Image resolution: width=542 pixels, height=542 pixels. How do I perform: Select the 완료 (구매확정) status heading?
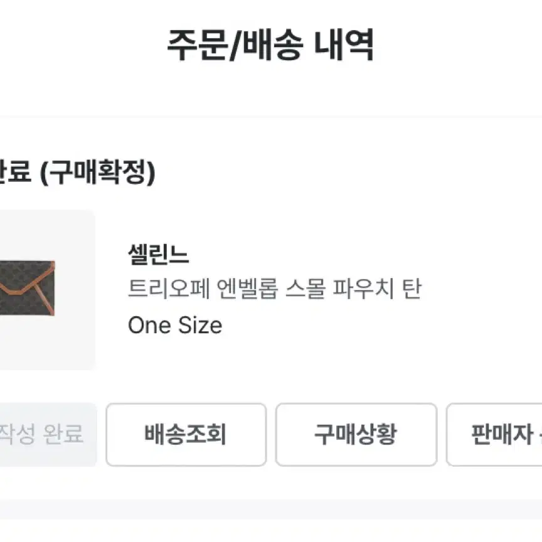(x=77, y=172)
